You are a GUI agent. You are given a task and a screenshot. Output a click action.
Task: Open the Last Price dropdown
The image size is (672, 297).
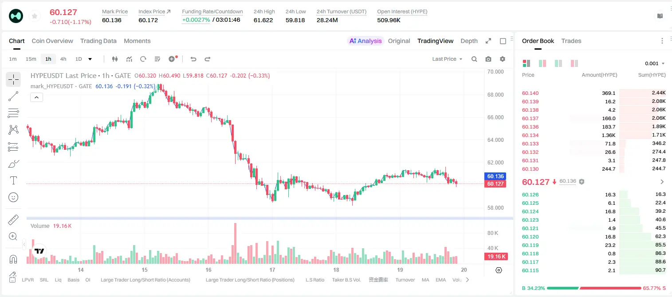tap(447, 59)
